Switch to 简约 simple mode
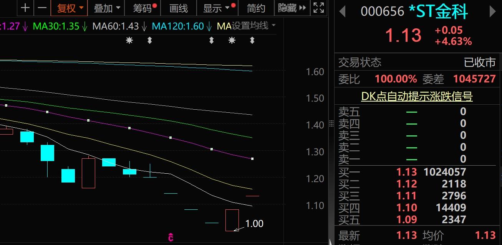502x245 pixels. 256,8
